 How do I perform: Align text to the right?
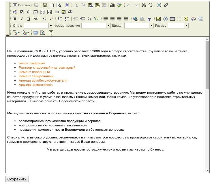(x=119, y=19)
